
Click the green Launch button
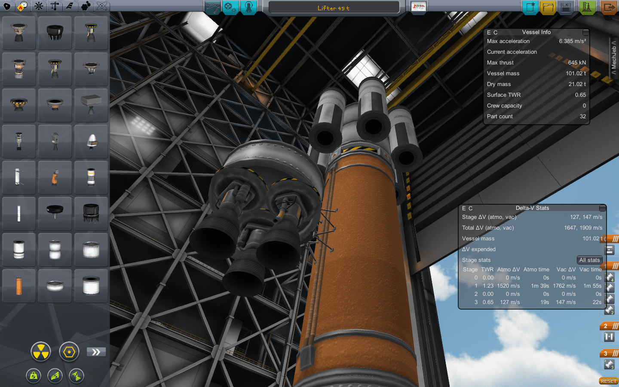587,7
